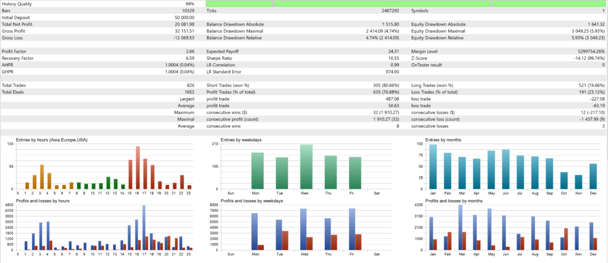Select the Sharpe Ratio value '10.55'

point(394,59)
